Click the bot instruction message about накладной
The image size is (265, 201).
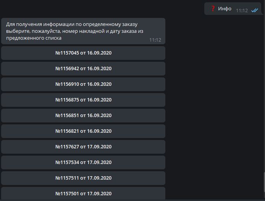83,31
